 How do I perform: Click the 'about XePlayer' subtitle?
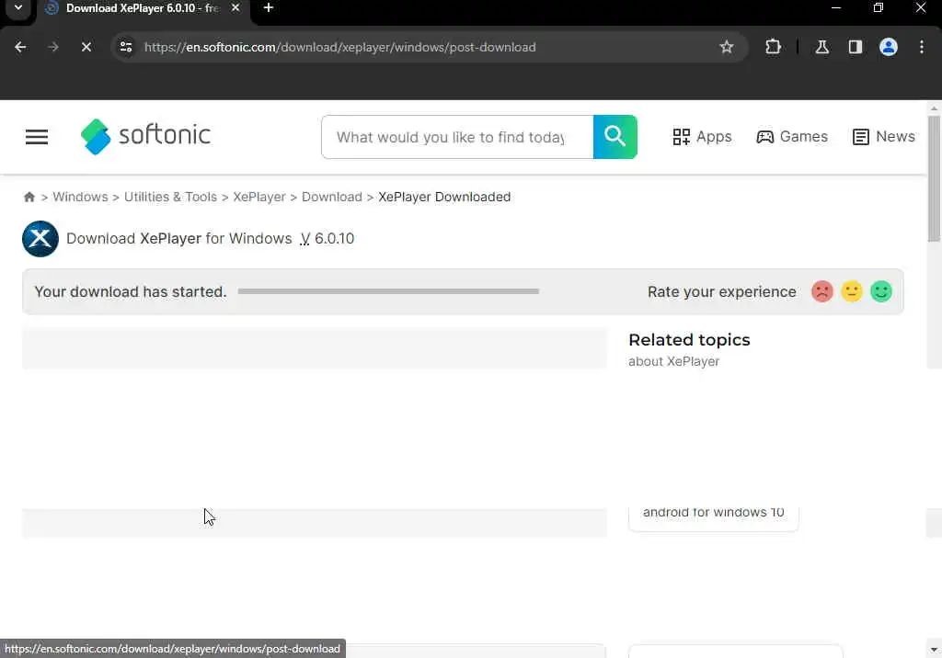click(x=673, y=361)
